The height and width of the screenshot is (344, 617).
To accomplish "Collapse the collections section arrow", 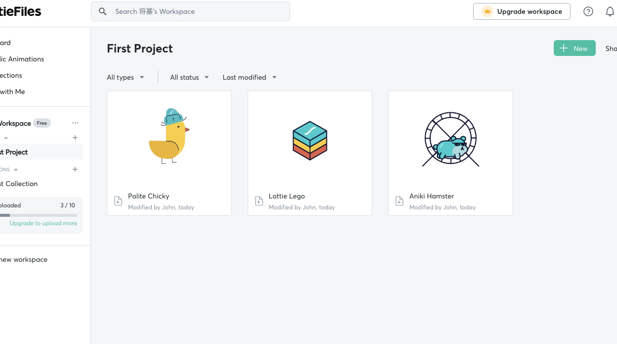I will click(16, 169).
